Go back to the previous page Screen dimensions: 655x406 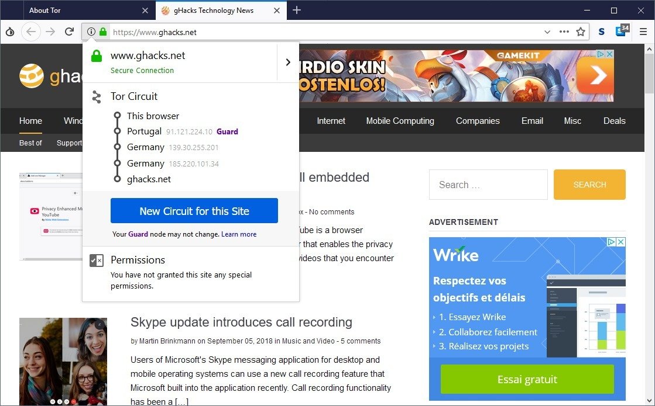(x=31, y=32)
